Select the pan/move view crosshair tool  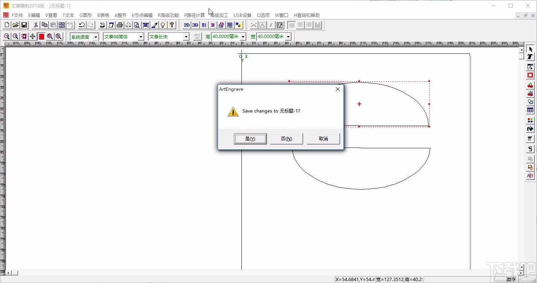(33, 37)
